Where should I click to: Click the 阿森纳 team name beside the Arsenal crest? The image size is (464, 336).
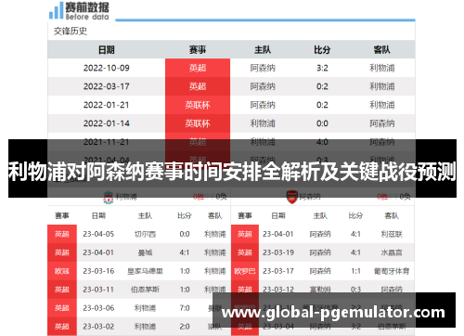[x=310, y=197]
